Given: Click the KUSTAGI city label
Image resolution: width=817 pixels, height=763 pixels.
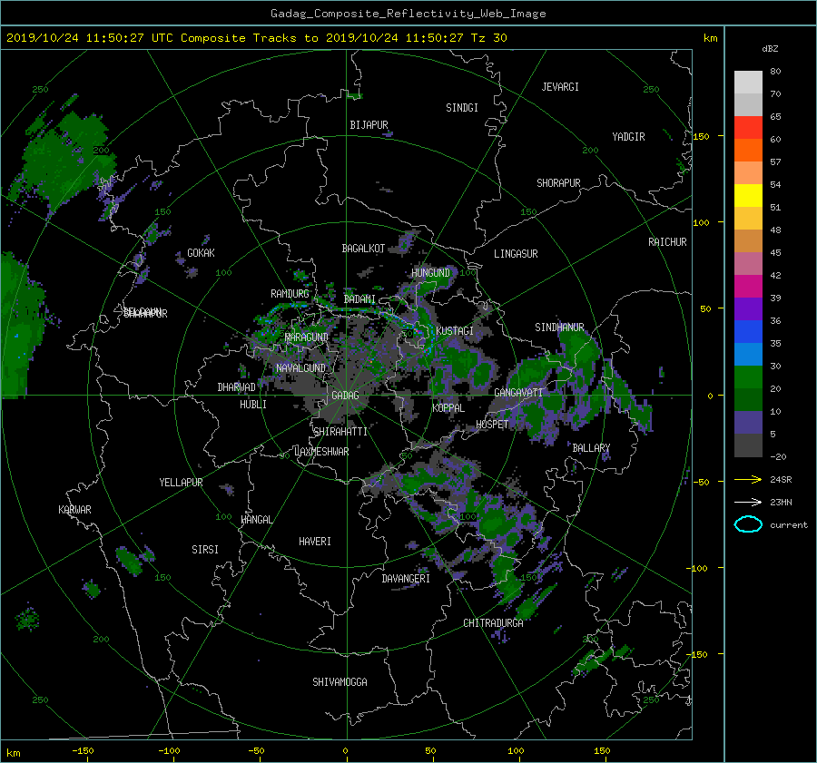Looking at the screenshot, I should (x=455, y=331).
